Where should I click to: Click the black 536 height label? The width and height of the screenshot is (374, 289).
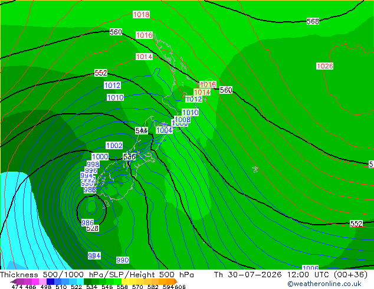[129, 157]
